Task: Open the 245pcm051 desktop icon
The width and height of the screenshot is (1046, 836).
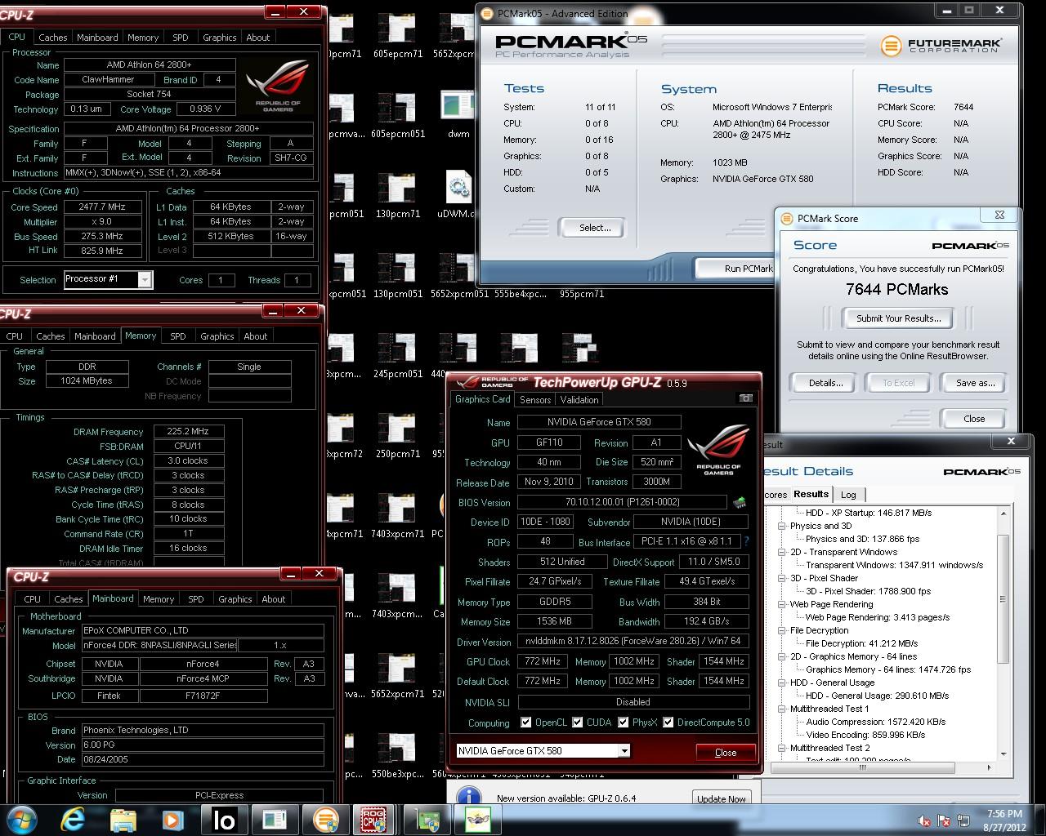Action: (397, 356)
